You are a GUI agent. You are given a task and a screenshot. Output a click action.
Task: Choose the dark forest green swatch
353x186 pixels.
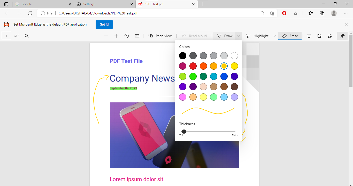click(203, 76)
